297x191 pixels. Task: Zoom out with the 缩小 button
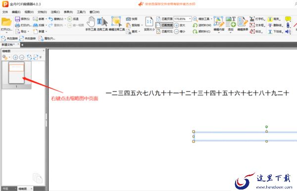[179, 32]
